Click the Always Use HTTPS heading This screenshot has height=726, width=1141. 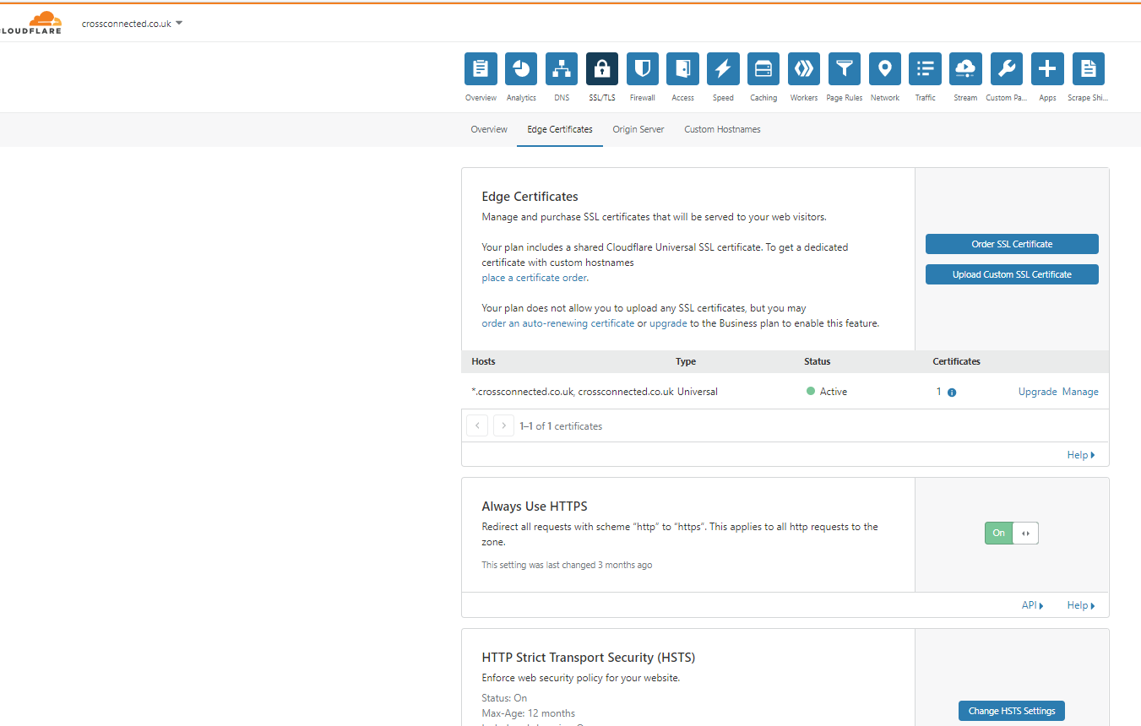534,507
